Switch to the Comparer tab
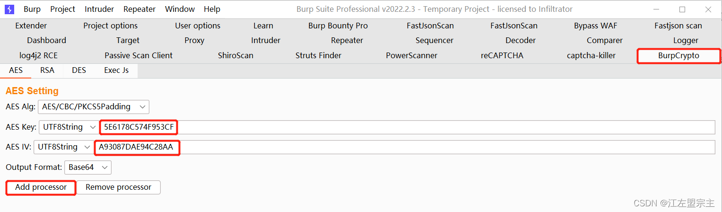722x212 pixels. pyautogui.click(x=605, y=41)
